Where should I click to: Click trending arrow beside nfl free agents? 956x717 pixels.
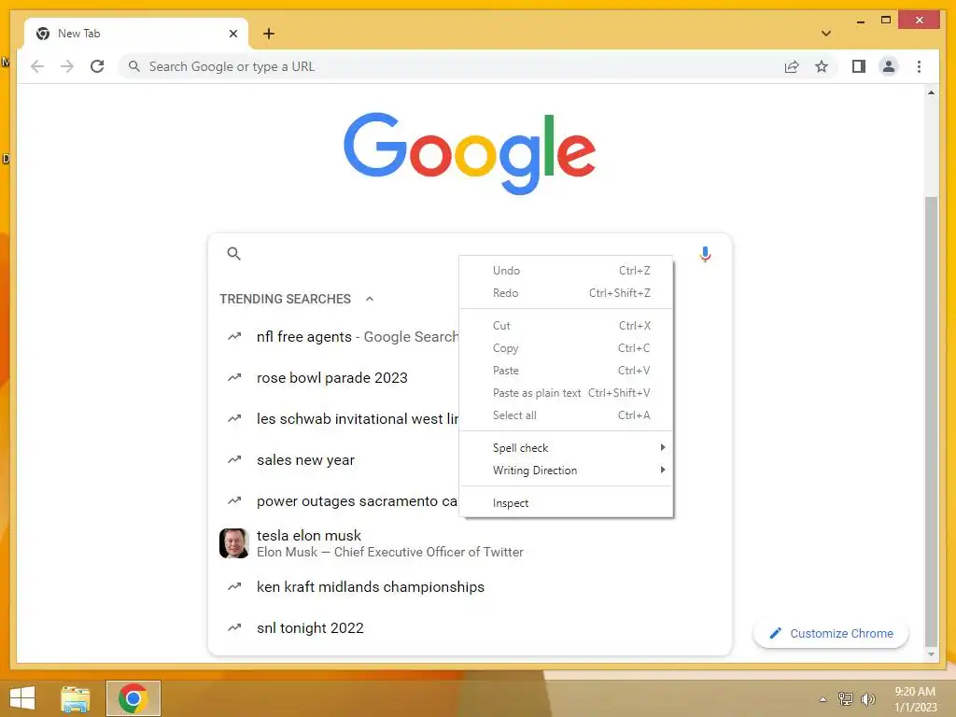pos(234,336)
